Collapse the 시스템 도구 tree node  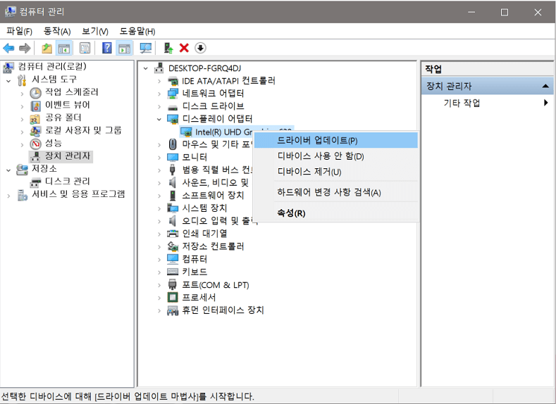click(x=9, y=81)
